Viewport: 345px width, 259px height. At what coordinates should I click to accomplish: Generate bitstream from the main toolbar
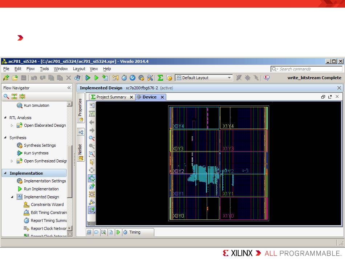tap(105, 78)
